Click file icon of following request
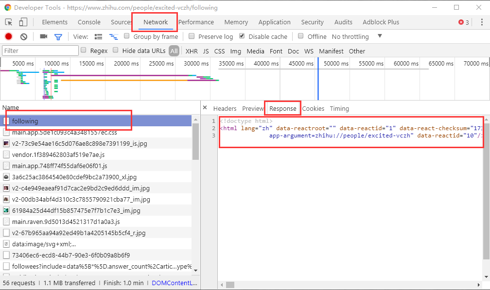The width and height of the screenshot is (490, 290). click(x=6, y=121)
